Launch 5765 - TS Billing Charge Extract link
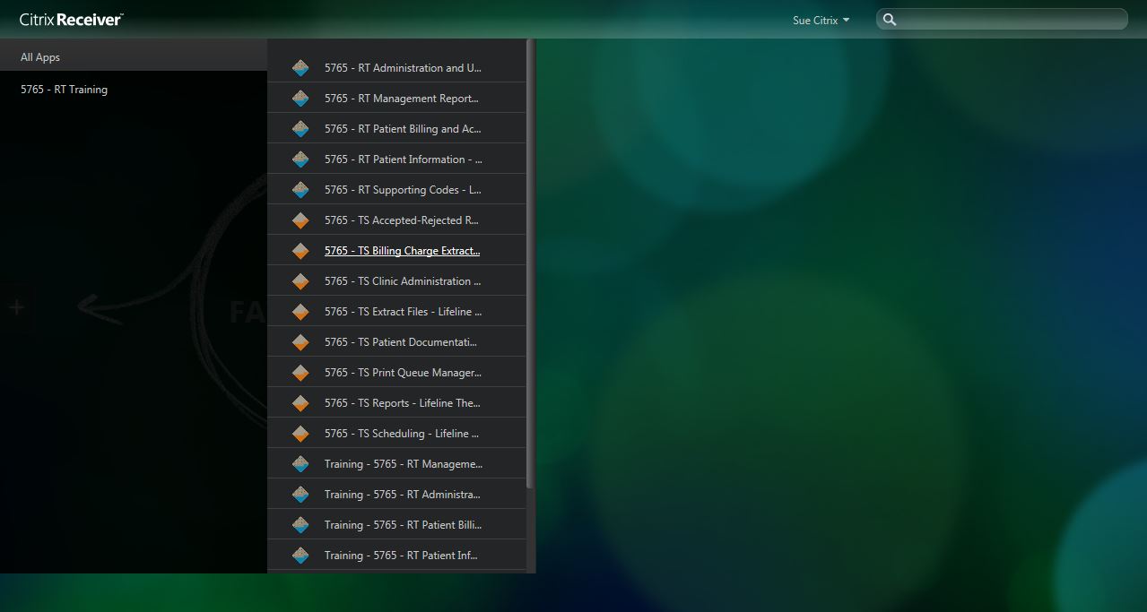 pyautogui.click(x=403, y=251)
